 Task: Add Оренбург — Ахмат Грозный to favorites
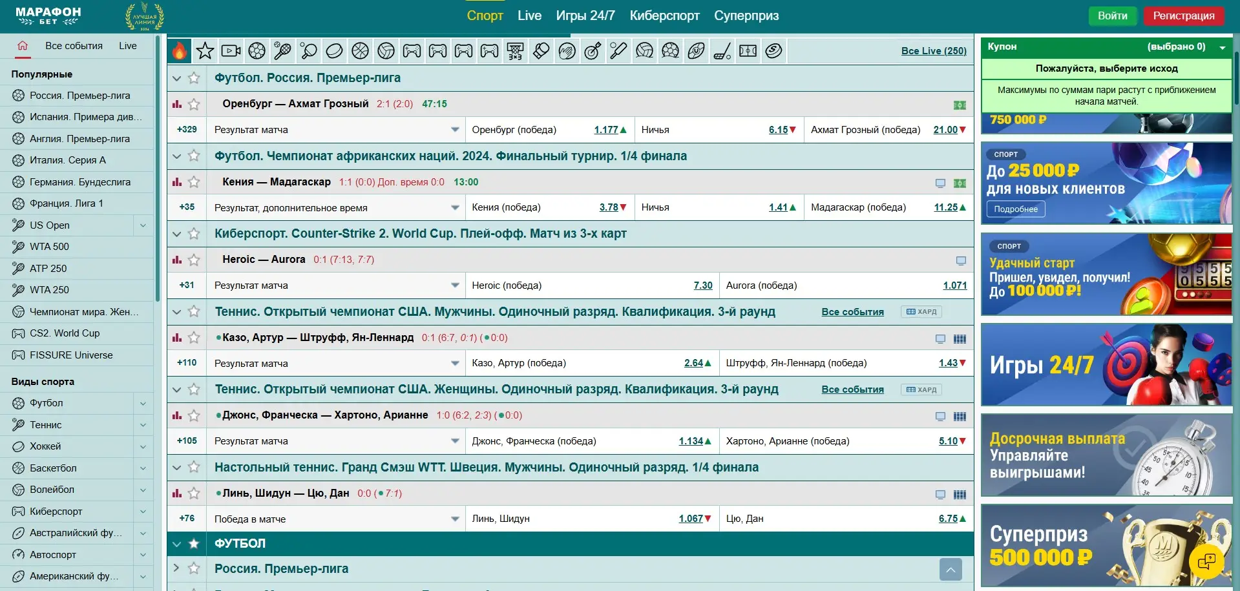tap(194, 104)
